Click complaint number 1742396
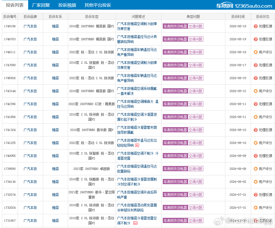Screen dimensions: 275x228 [x=10, y=104]
